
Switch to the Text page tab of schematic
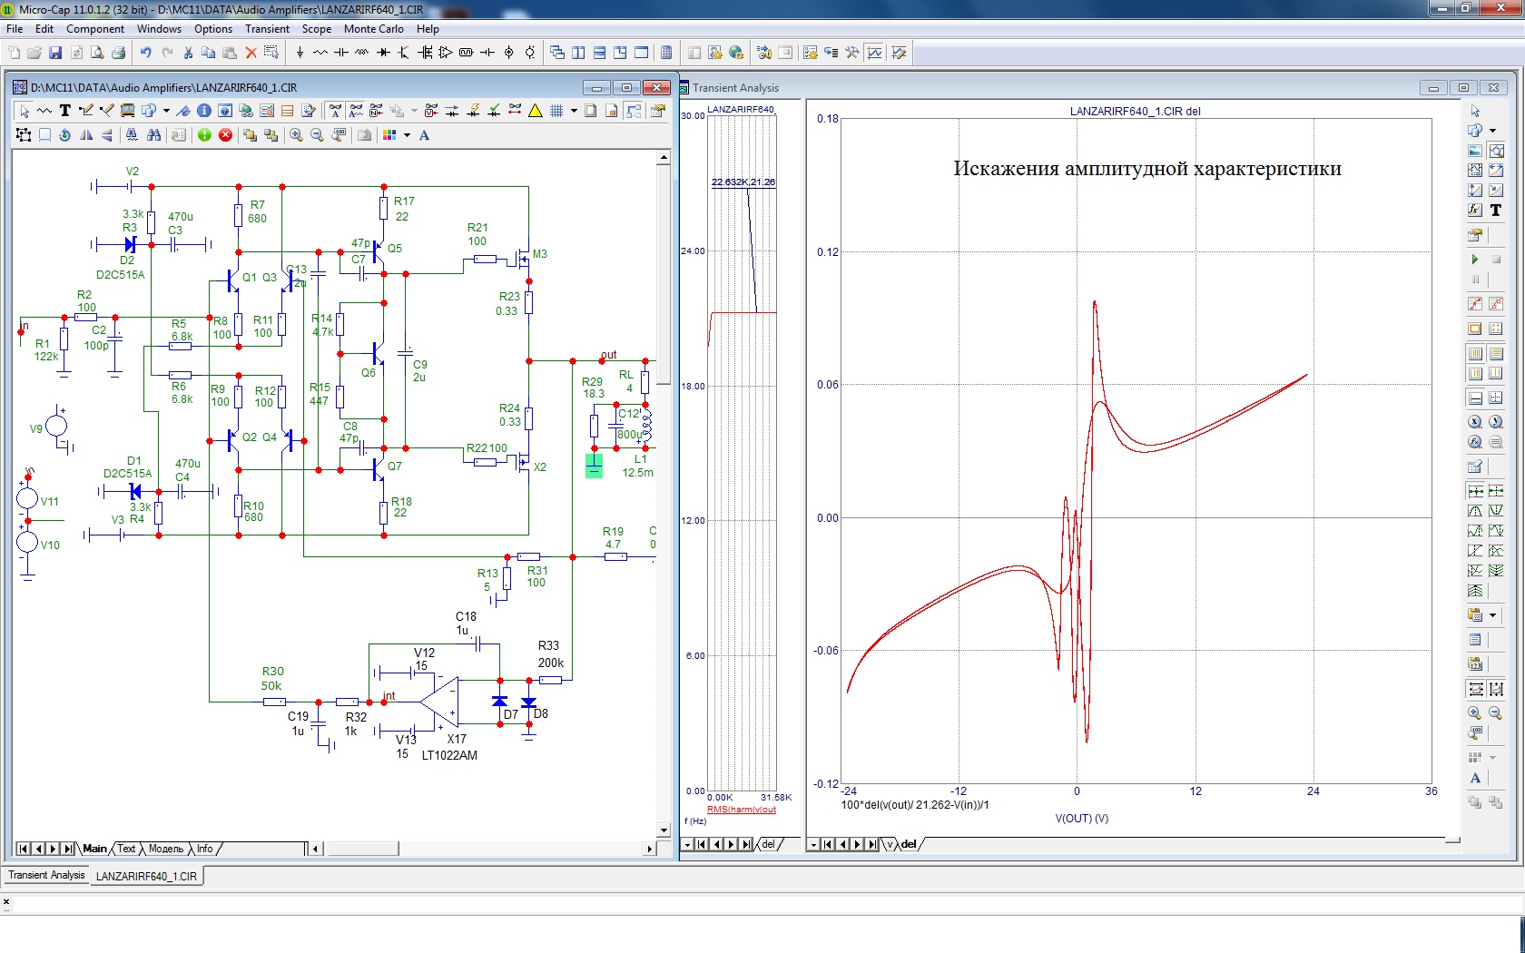coord(126,849)
